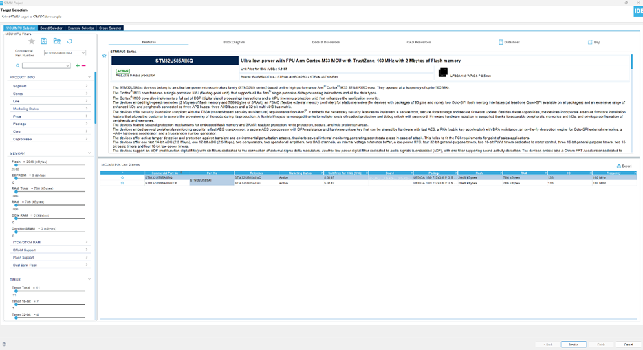Click the RAM Total slider handle
Viewport: 643px width, 350px height.
16,192
